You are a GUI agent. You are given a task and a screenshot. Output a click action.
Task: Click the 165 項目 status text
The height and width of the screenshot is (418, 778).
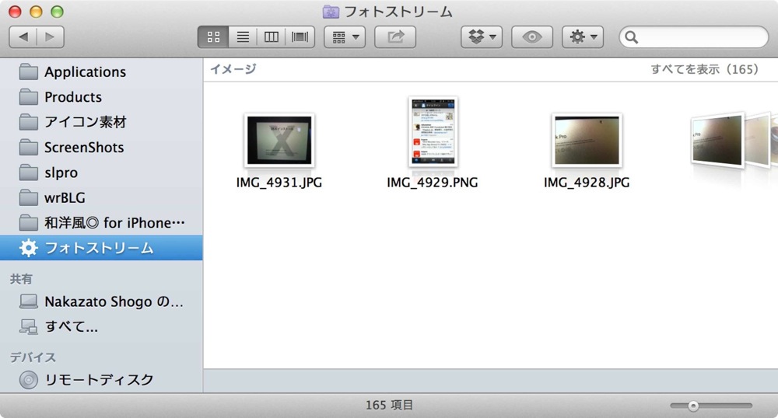click(389, 405)
